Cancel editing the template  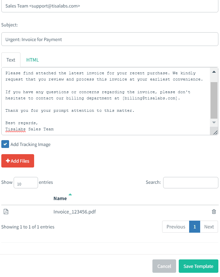pyautogui.click(x=164, y=266)
